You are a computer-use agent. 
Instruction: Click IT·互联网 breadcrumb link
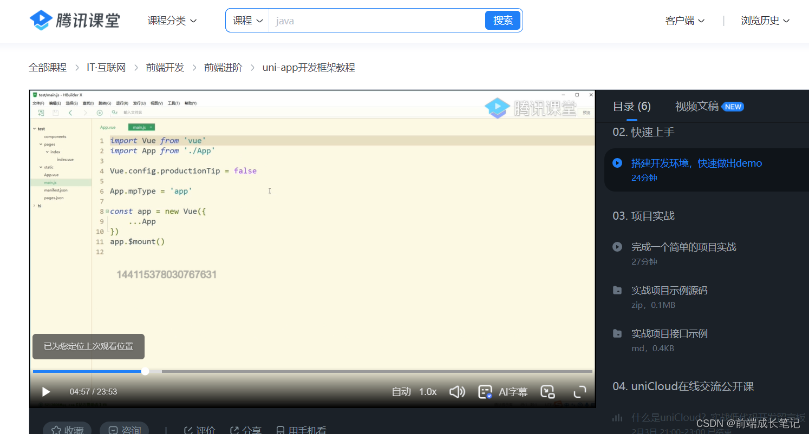tap(106, 68)
